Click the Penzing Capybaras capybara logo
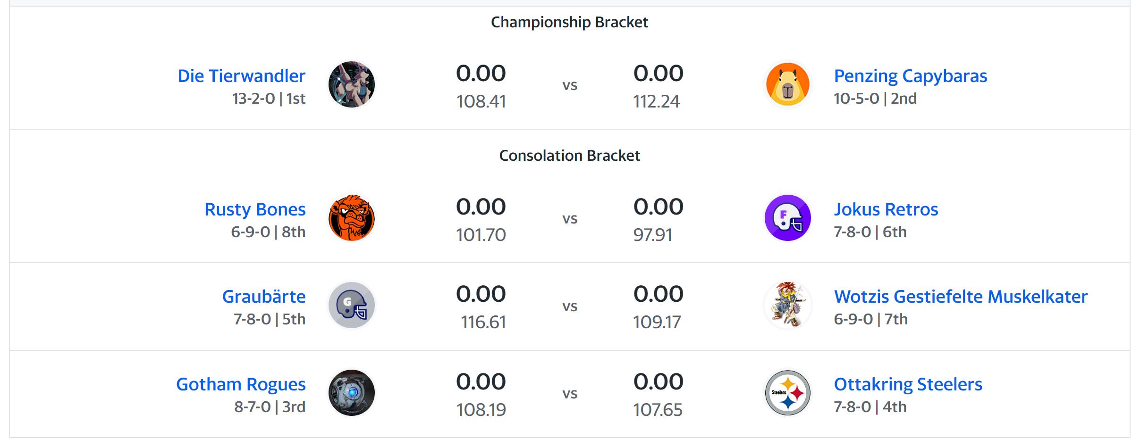The width and height of the screenshot is (1140, 447). tap(787, 84)
